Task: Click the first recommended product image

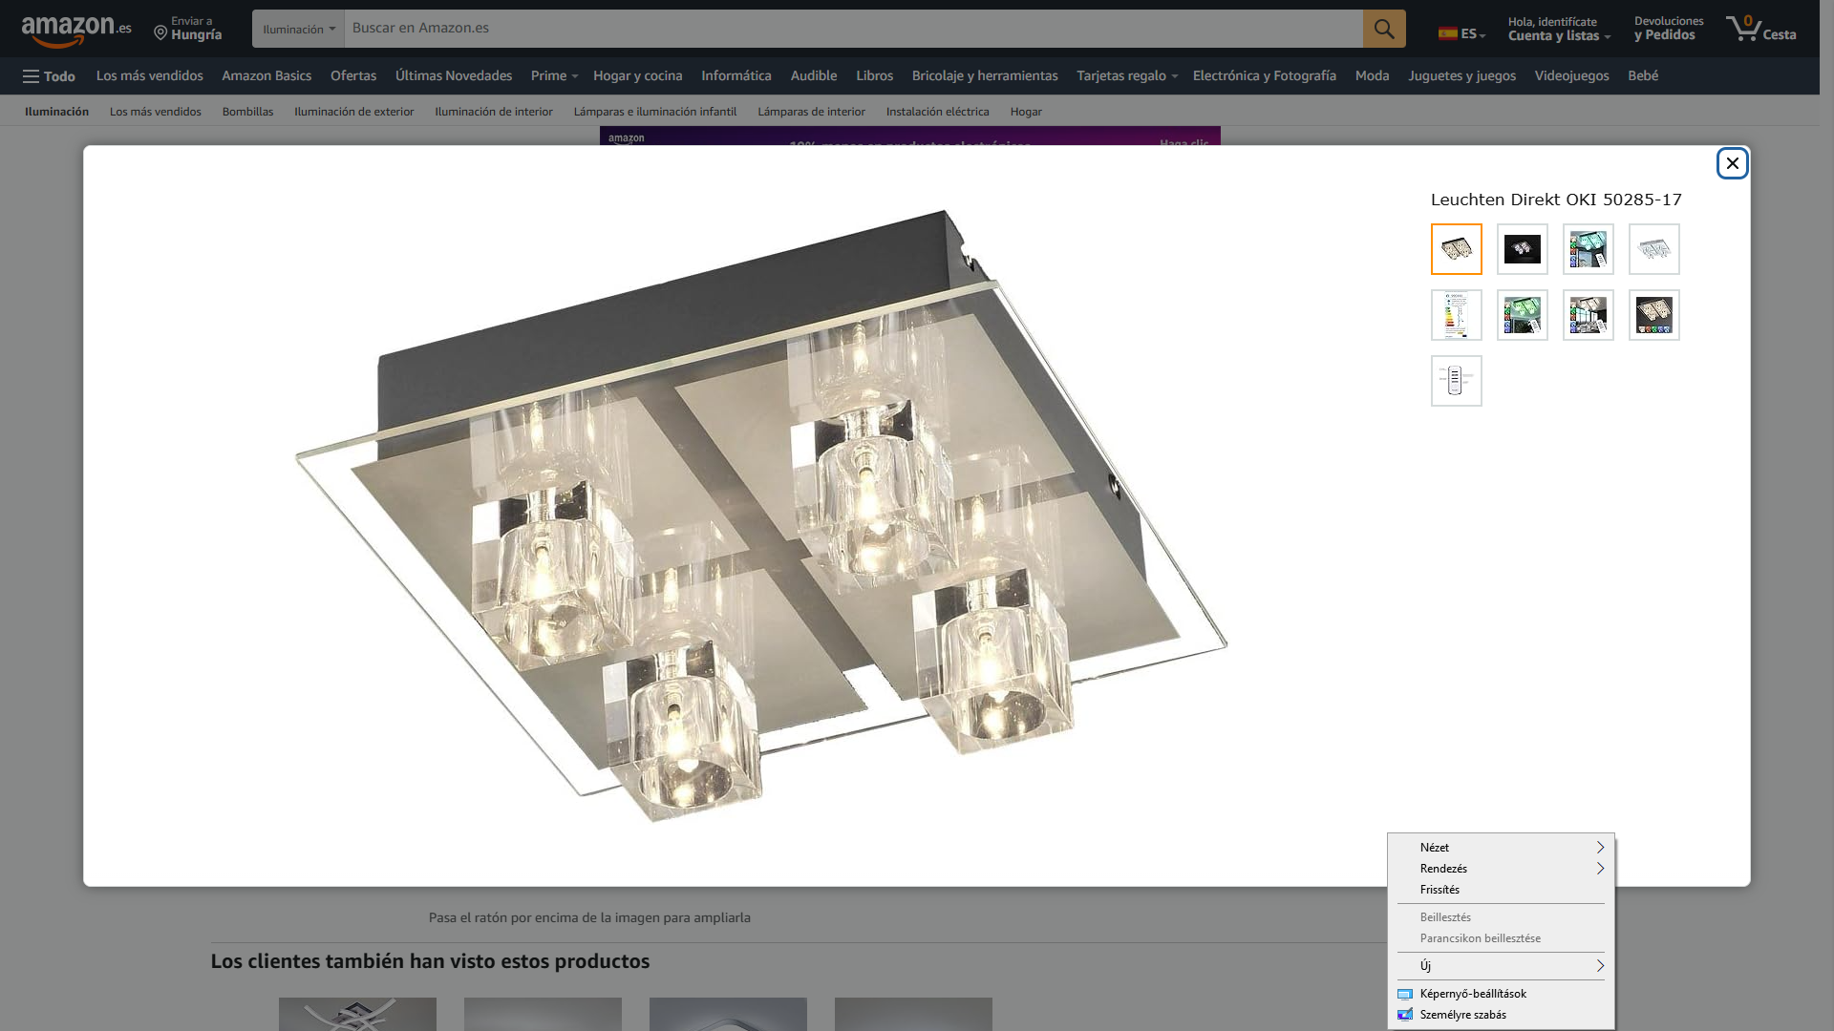Action: [x=357, y=1014]
